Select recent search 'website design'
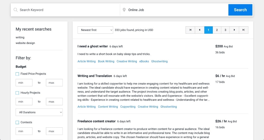264x140 pixels. click(25, 43)
